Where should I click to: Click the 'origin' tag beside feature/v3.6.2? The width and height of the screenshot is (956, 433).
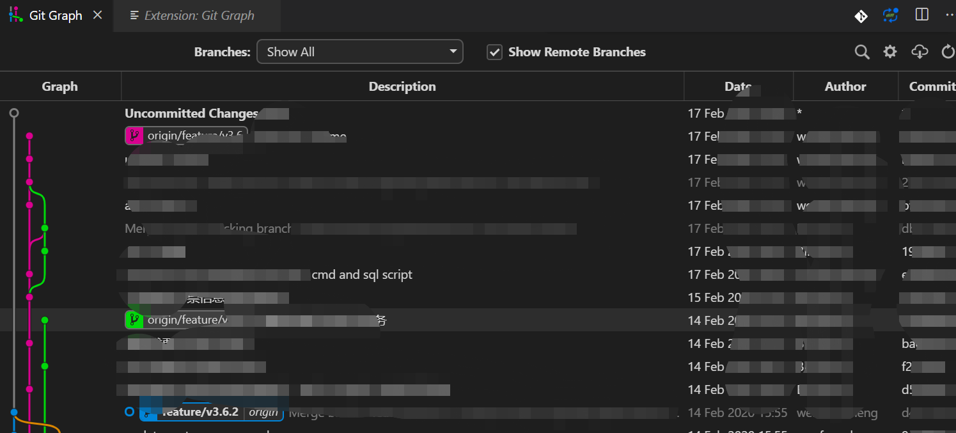point(263,412)
